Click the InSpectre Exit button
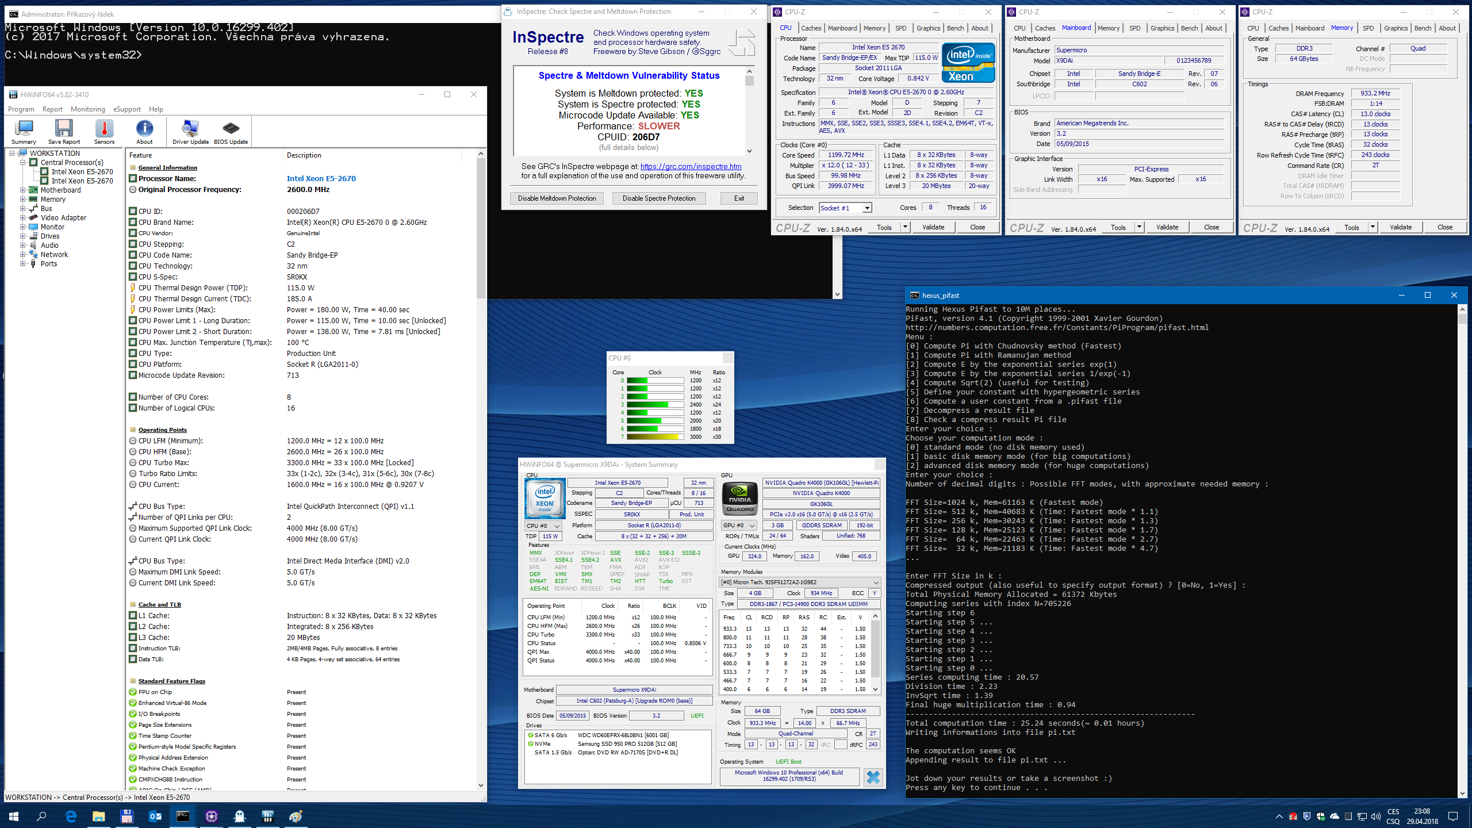Screen dimensions: 1472x828 739,198
